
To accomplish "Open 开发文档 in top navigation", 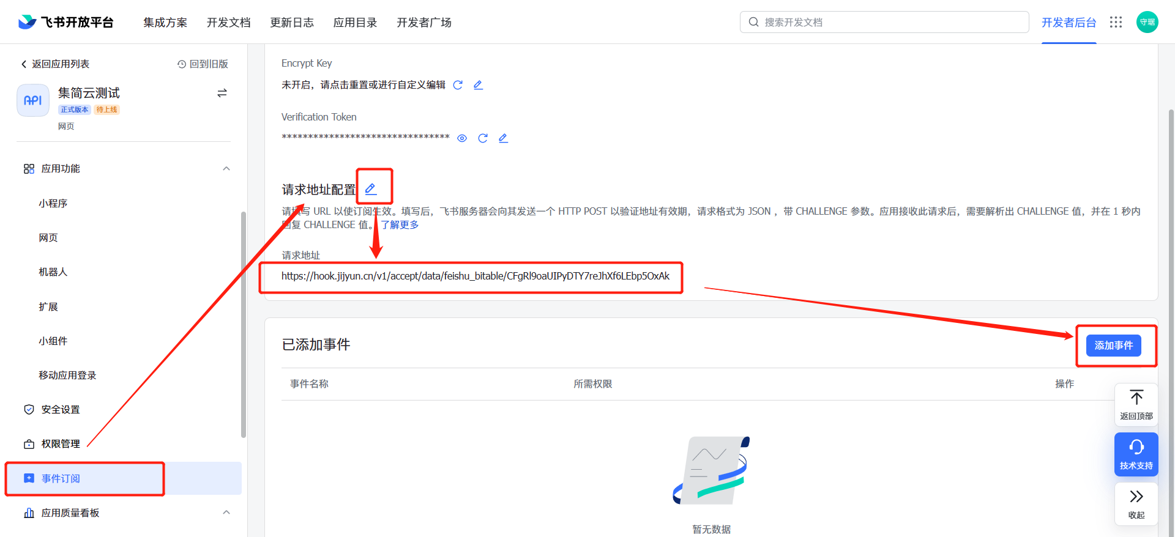I will pyautogui.click(x=229, y=23).
